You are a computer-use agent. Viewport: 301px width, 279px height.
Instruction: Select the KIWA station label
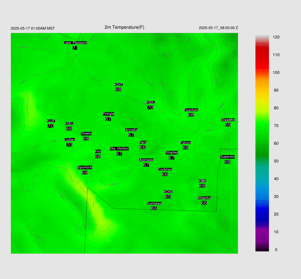(x=202, y=181)
